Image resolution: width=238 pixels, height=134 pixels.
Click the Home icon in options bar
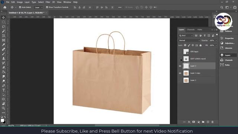point(5,7)
